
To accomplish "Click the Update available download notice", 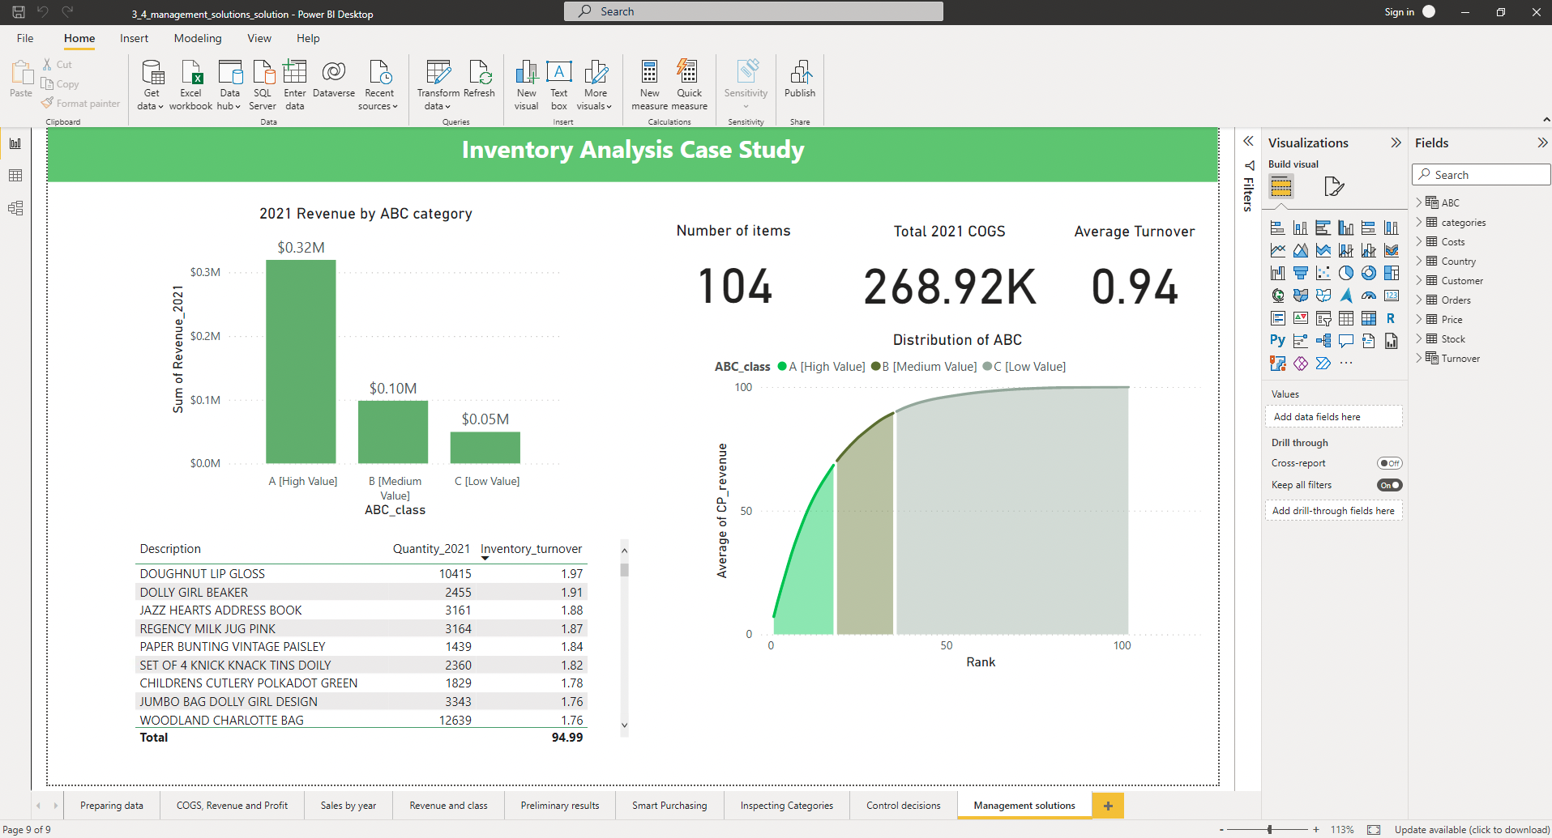I will (x=1471, y=830).
